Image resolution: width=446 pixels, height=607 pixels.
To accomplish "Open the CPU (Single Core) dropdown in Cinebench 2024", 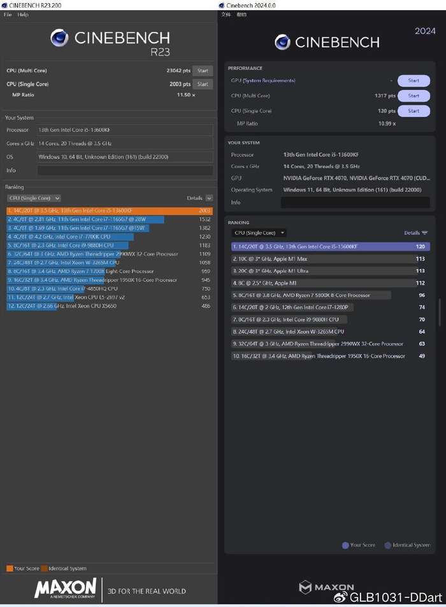I will [x=259, y=233].
